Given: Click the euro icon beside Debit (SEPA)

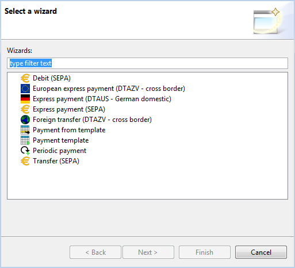Looking at the screenshot, I should (25, 78).
